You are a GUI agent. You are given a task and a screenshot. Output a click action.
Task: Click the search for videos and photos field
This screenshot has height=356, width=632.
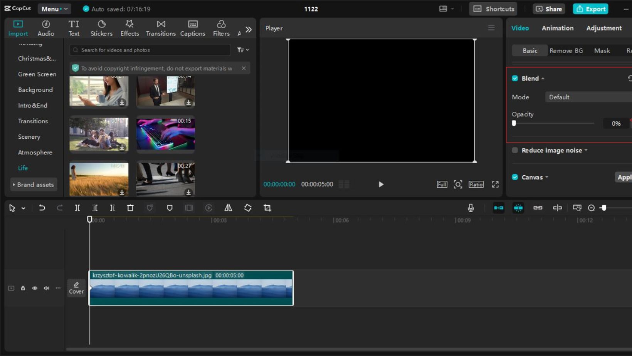pyautogui.click(x=150, y=50)
